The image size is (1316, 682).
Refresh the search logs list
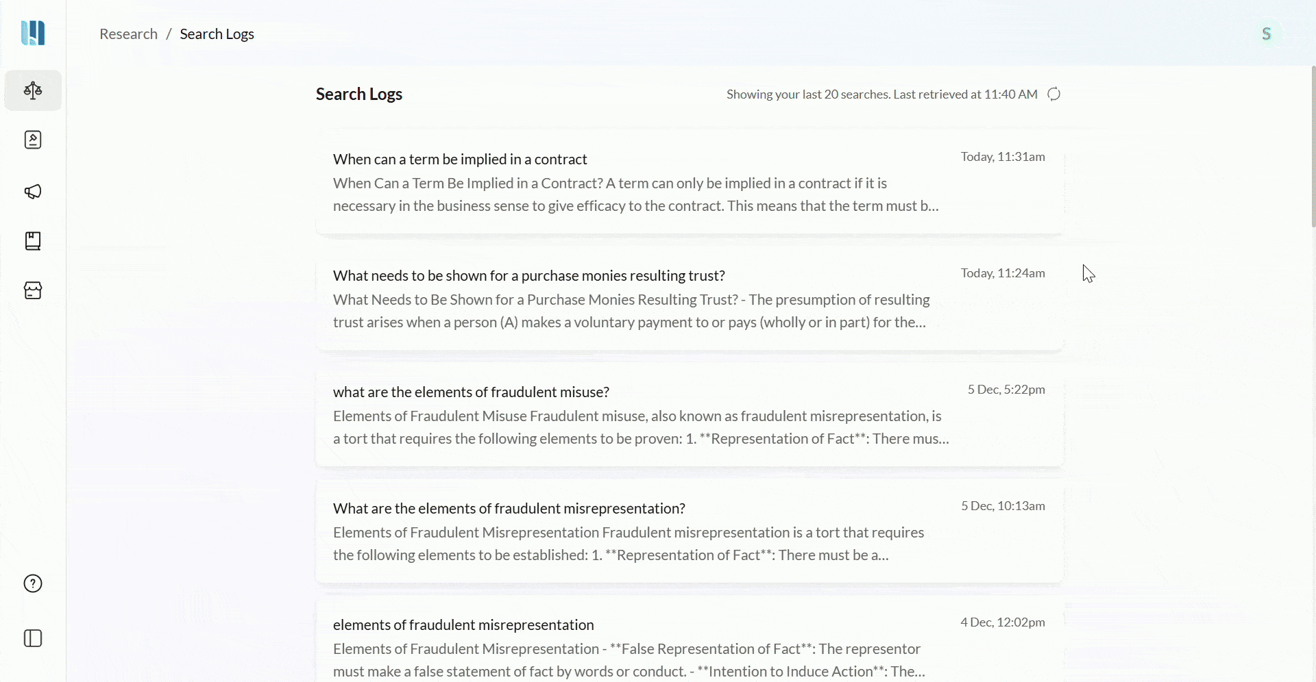[x=1054, y=94]
